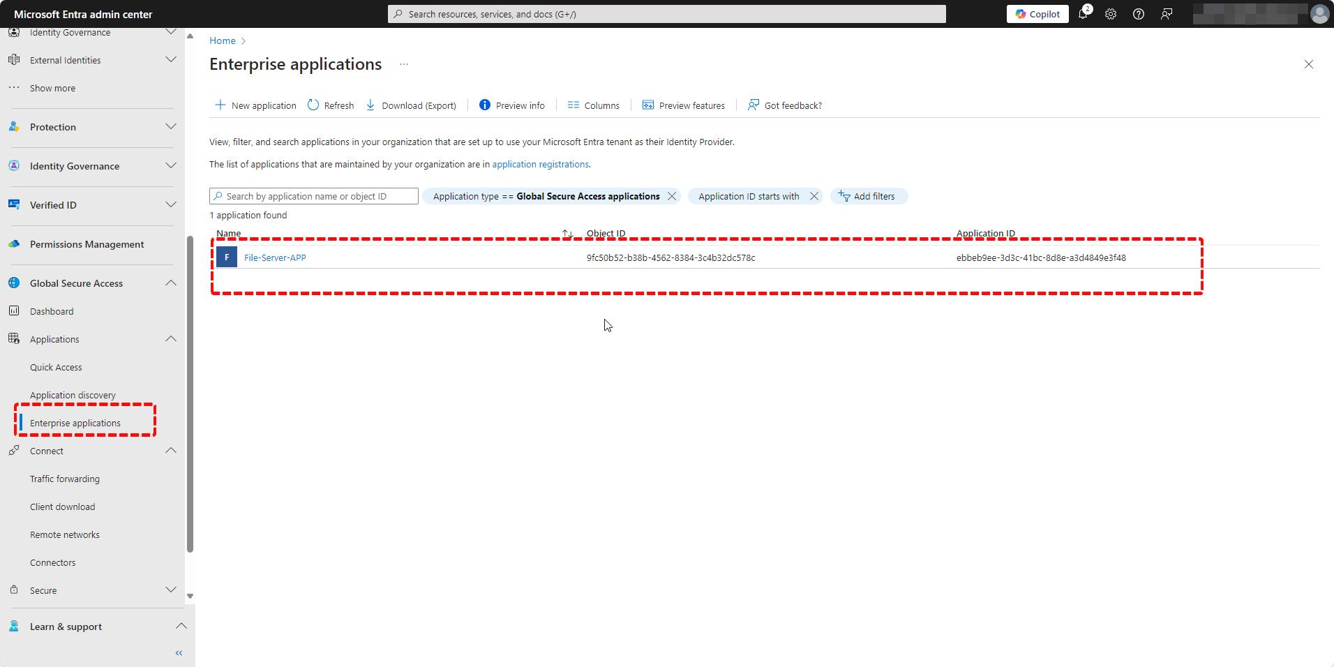1334x667 pixels.
Task: Open Permissions Management
Action: pyautogui.click(x=87, y=244)
